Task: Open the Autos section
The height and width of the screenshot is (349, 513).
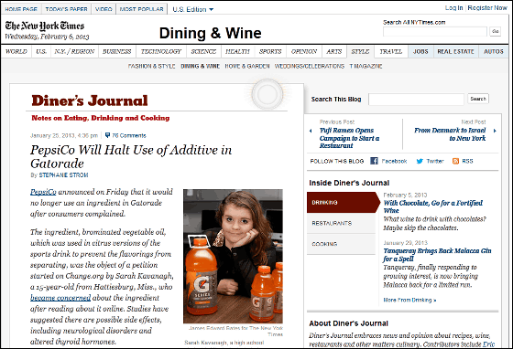Action: (494, 51)
